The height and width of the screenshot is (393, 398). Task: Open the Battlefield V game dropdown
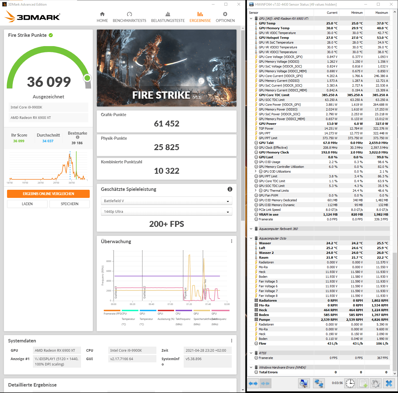pos(167,201)
